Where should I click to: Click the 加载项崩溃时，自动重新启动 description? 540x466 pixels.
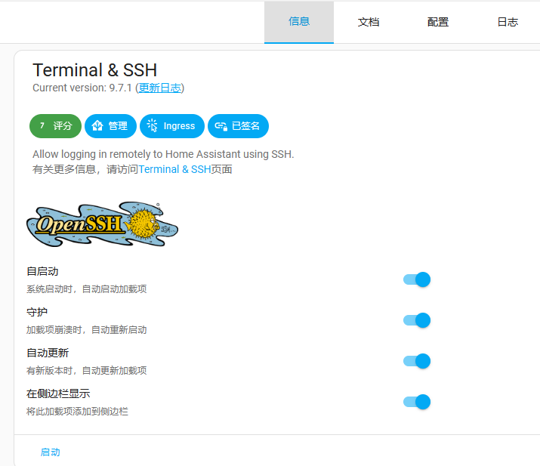pos(86,330)
